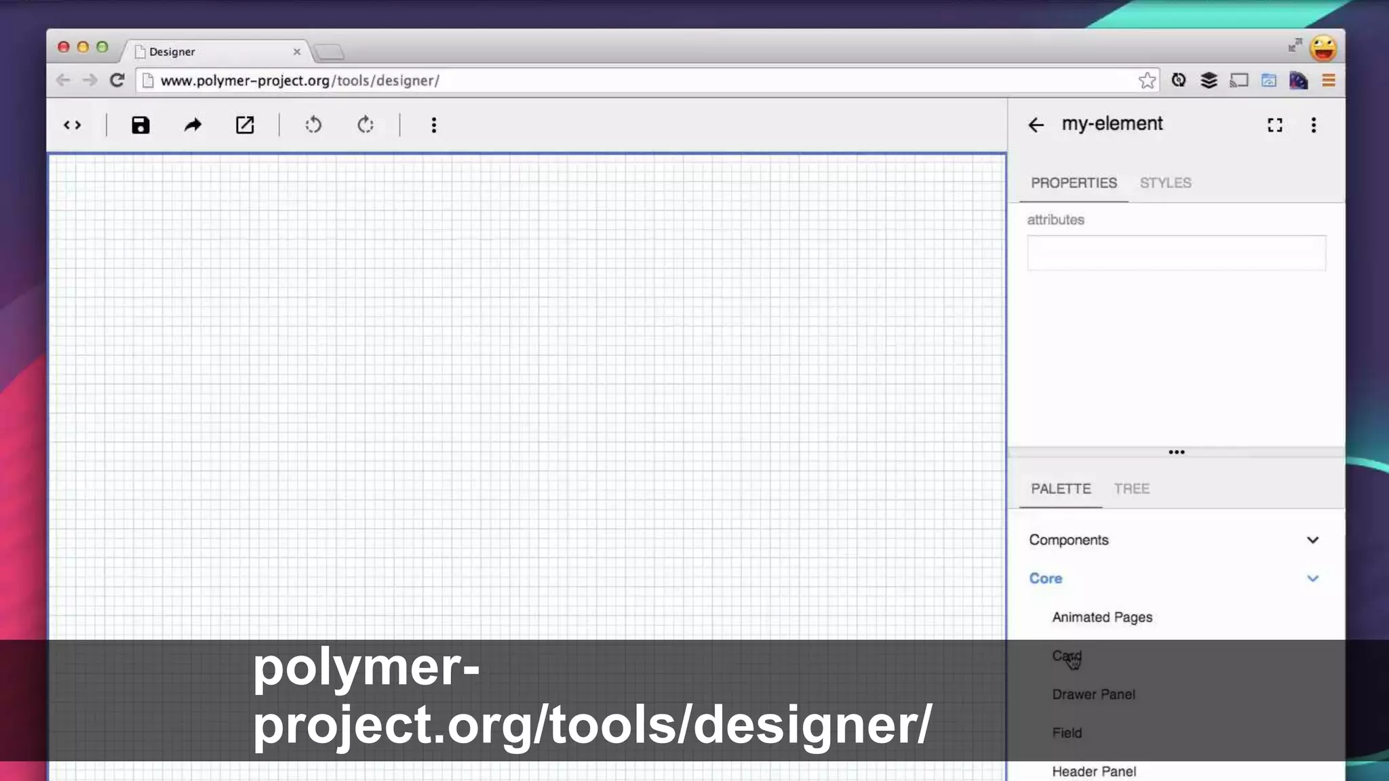
Task: Click the emoji user avatar
Action: tap(1323, 48)
